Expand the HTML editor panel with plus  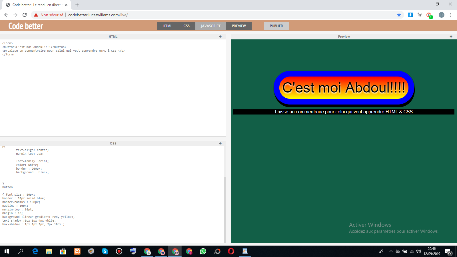tap(220, 37)
